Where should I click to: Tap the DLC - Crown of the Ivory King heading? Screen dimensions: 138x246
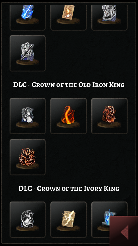[x=69, y=188]
